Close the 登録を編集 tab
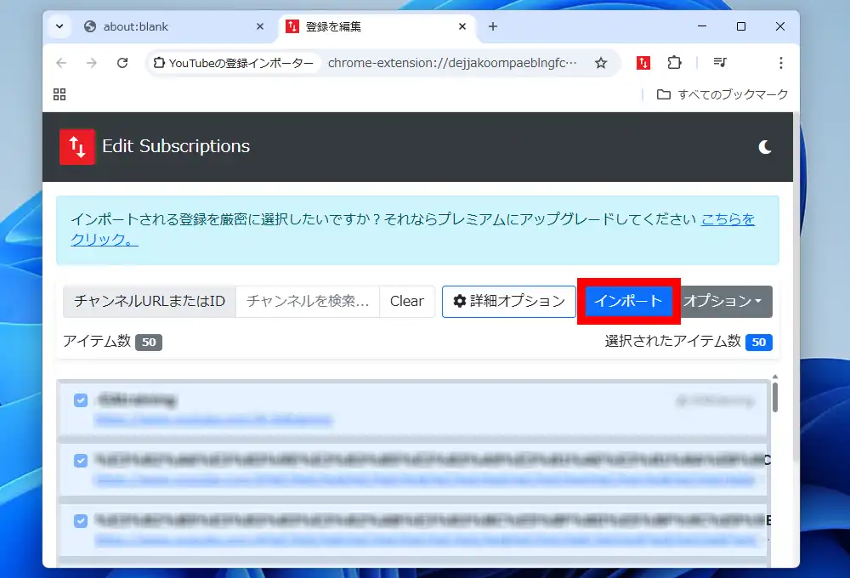The image size is (850, 578). pos(462,26)
